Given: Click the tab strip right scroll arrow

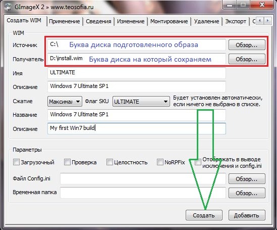Looking at the screenshot, I should click(267, 21).
